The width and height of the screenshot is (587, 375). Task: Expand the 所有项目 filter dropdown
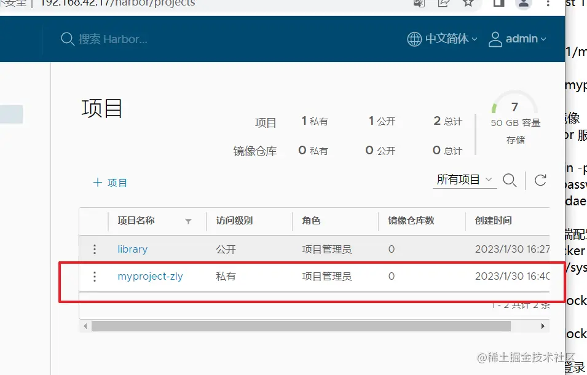pos(465,180)
